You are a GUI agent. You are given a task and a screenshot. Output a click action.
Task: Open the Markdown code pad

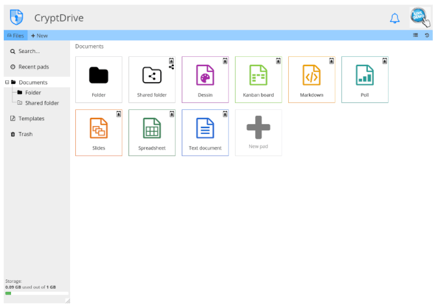[311, 80]
